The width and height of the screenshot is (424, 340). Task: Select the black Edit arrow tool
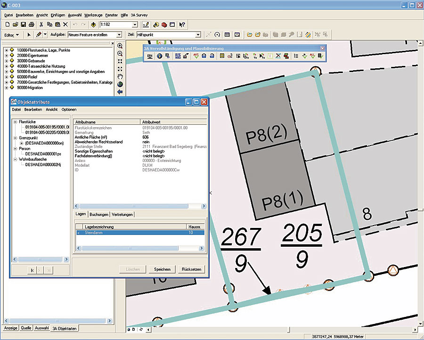coord(29,34)
